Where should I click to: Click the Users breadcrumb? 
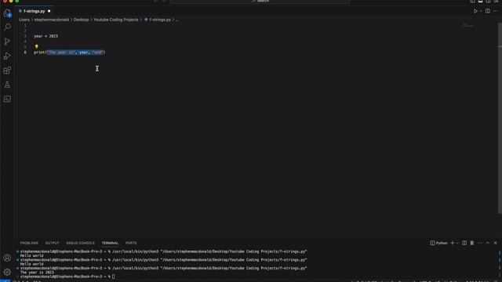pyautogui.click(x=24, y=20)
